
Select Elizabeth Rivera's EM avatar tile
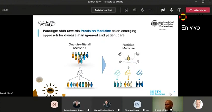click(137, 104)
